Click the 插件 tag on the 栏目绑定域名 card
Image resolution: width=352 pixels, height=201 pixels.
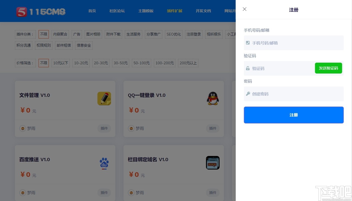[x=213, y=193]
